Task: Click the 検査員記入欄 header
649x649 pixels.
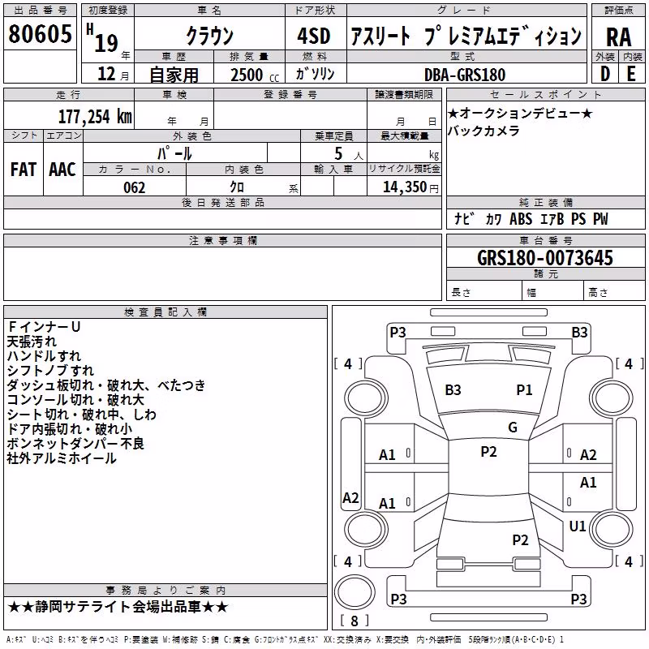Action: click(x=165, y=312)
